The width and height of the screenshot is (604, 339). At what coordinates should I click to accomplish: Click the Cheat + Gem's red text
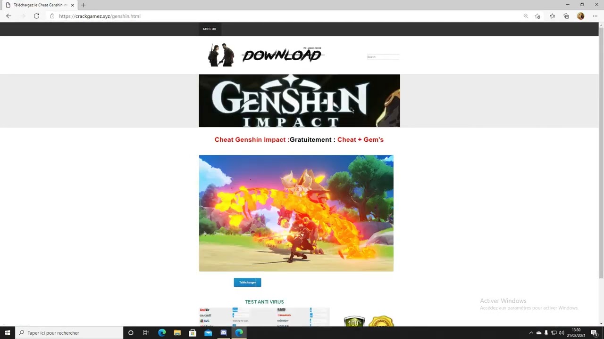[361, 140]
